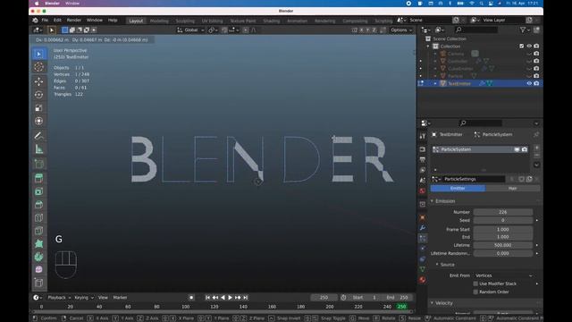The image size is (572, 322).
Task: Uncheck the Collection exclude checkbox
Action: tap(522, 46)
